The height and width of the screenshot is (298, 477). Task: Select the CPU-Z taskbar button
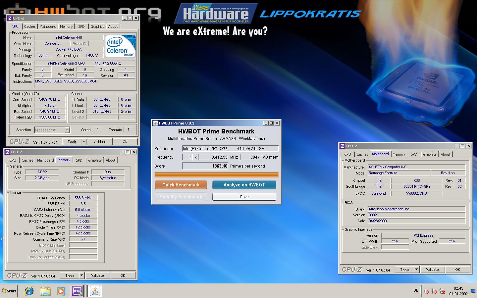(78, 291)
